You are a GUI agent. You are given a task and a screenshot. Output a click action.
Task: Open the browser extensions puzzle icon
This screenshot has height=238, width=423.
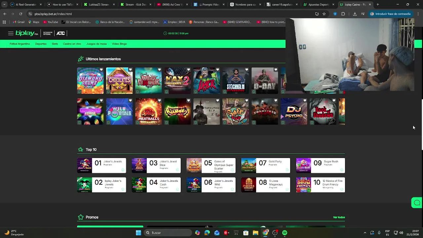click(343, 14)
